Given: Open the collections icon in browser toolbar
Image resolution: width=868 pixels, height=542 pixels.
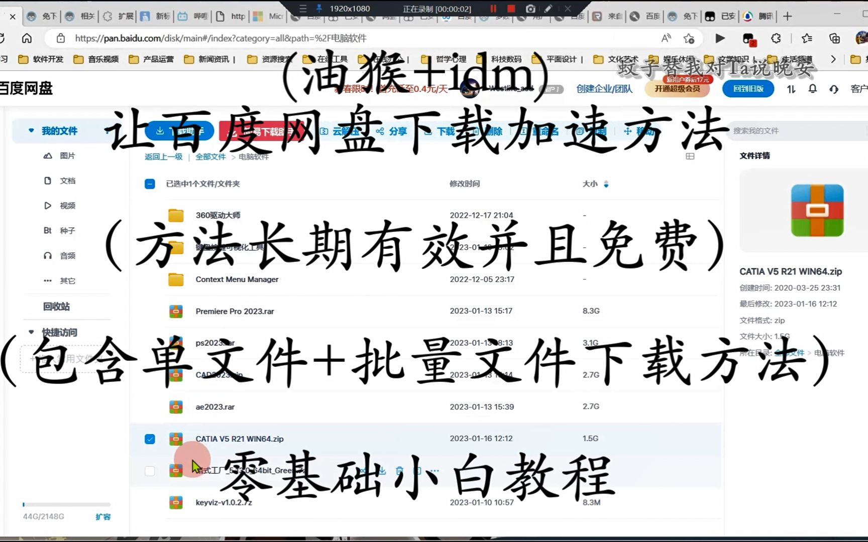Looking at the screenshot, I should [x=834, y=38].
